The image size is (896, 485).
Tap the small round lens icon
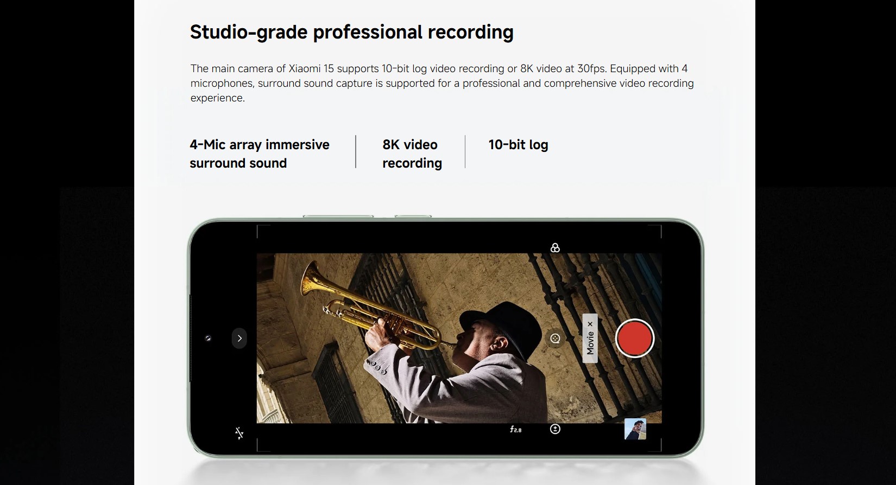click(207, 339)
